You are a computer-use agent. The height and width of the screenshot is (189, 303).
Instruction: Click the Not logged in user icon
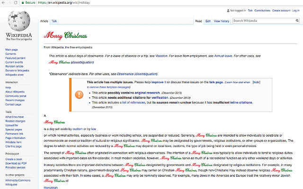(x=229, y=10)
